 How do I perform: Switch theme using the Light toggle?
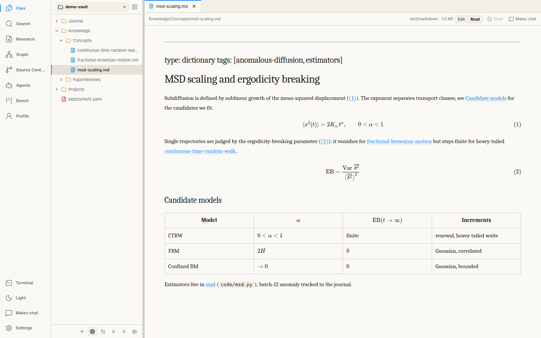25,298
